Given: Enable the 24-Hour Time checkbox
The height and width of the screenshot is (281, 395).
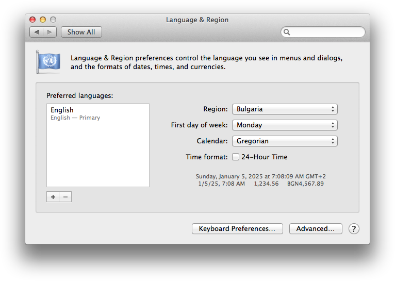Looking at the screenshot, I should tap(236, 157).
